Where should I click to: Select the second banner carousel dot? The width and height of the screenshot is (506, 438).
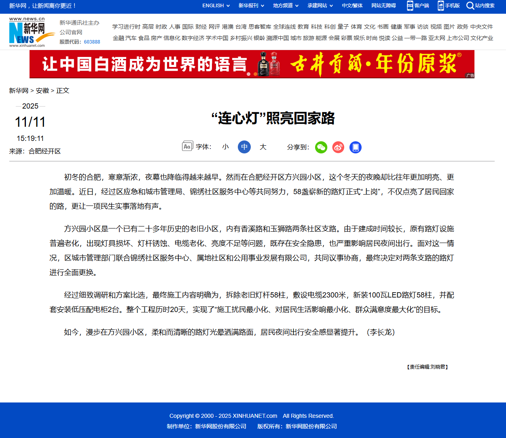pos(255,74)
